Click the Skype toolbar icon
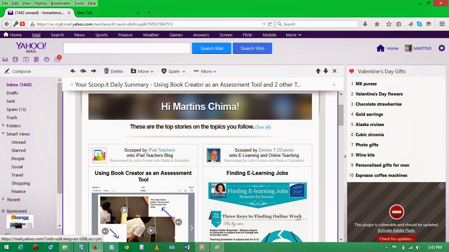449x252 pixels. point(419,24)
